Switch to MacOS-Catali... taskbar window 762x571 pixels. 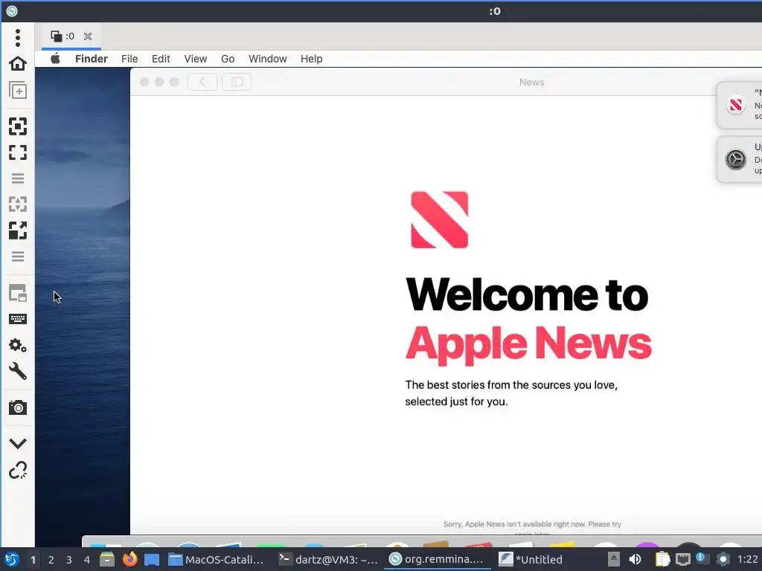pyautogui.click(x=217, y=559)
